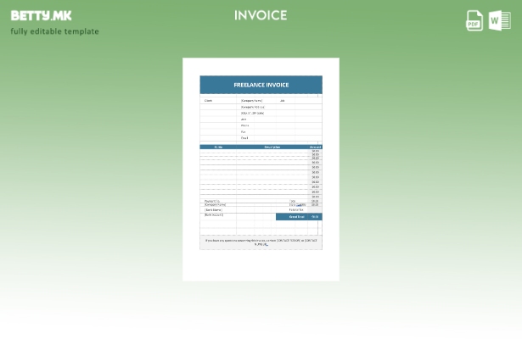The height and width of the screenshot is (339, 522).
Task: Click the Phone field in client details
Action: coord(244,125)
